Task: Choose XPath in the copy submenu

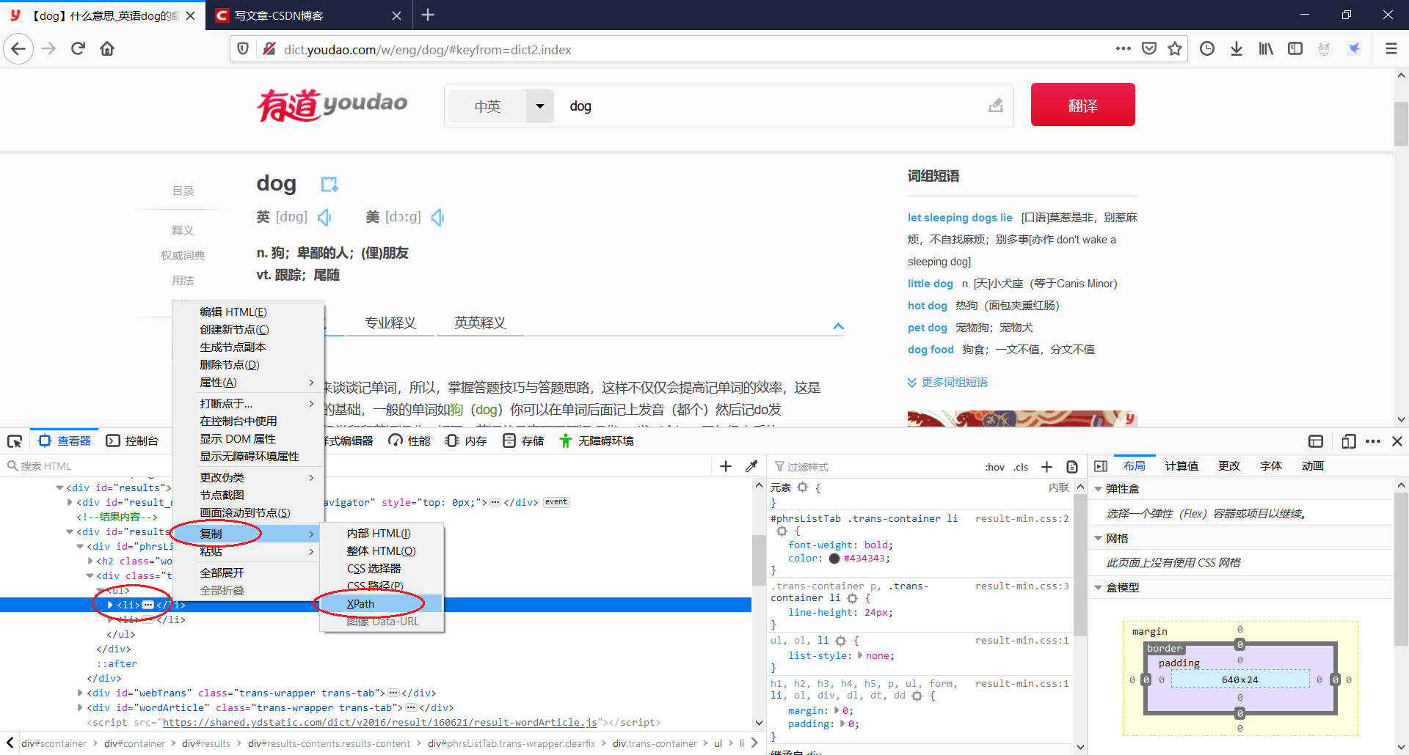Action: tap(382, 604)
